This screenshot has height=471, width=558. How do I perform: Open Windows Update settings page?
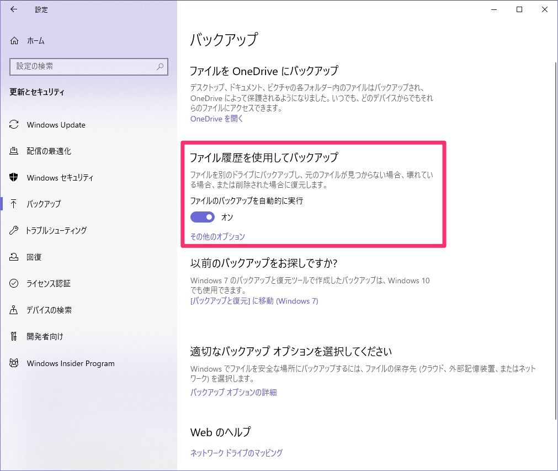(x=56, y=125)
